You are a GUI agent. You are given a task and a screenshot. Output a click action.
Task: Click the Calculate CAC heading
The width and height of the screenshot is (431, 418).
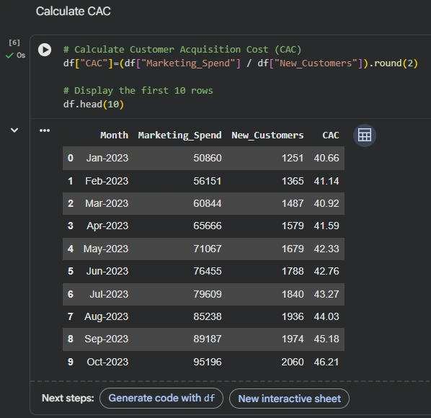pyautogui.click(x=73, y=12)
